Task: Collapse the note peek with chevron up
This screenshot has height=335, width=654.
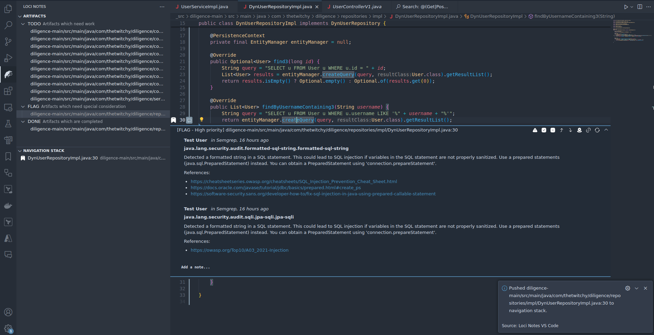Action: click(606, 130)
